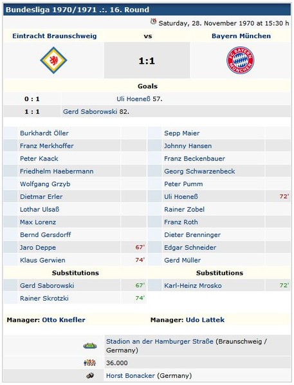Image resolution: width=294 pixels, height=385 pixels.
Task: Click the Eintracht Braunschweig crest logo
Action: 53,60
